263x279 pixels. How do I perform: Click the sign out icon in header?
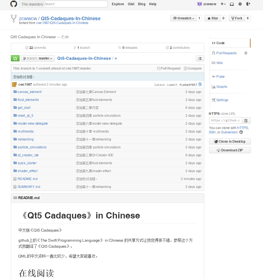pyautogui.click(x=248, y=4)
